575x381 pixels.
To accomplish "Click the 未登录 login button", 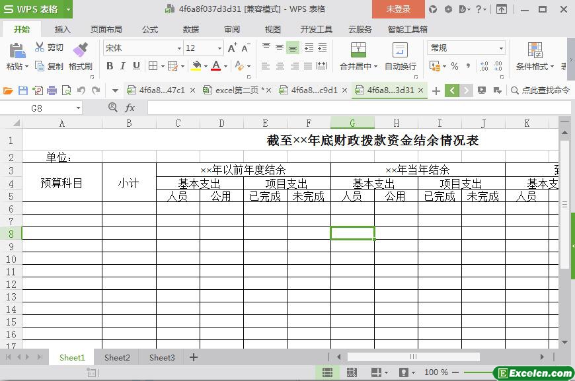I will coord(398,9).
